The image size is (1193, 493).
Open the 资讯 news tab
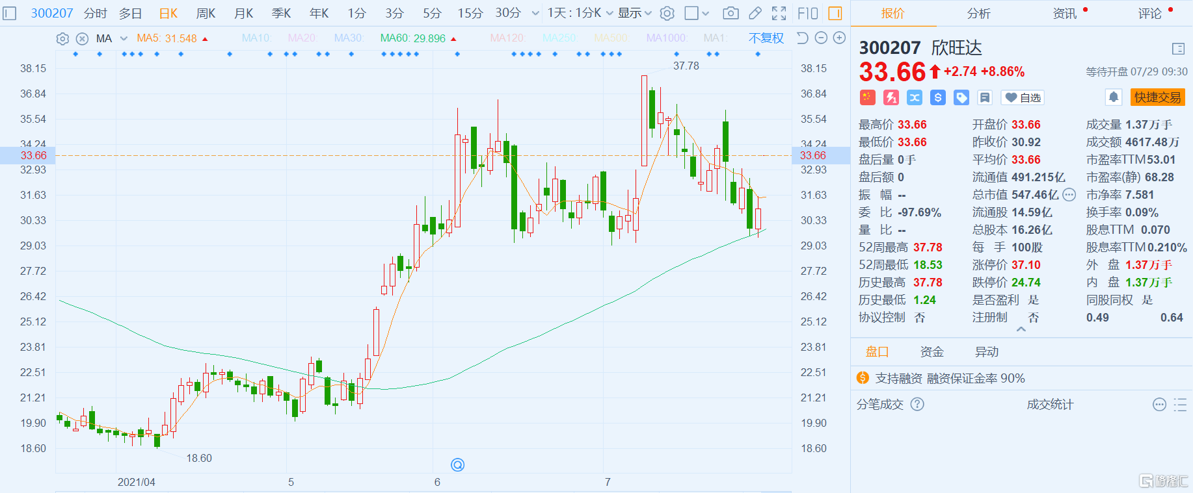point(1064,13)
